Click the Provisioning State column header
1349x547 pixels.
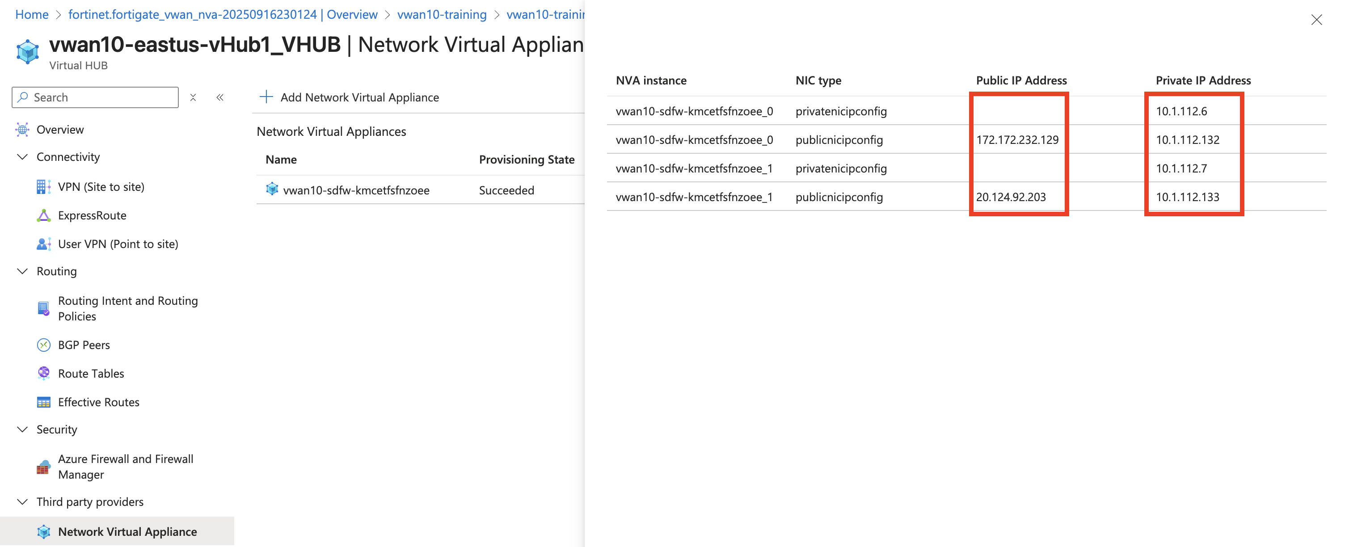pyautogui.click(x=527, y=160)
